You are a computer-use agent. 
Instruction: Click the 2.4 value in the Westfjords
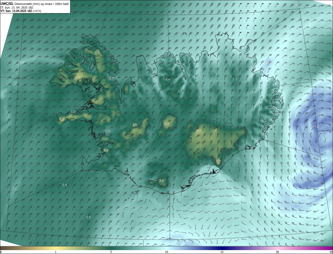pyautogui.click(x=78, y=77)
